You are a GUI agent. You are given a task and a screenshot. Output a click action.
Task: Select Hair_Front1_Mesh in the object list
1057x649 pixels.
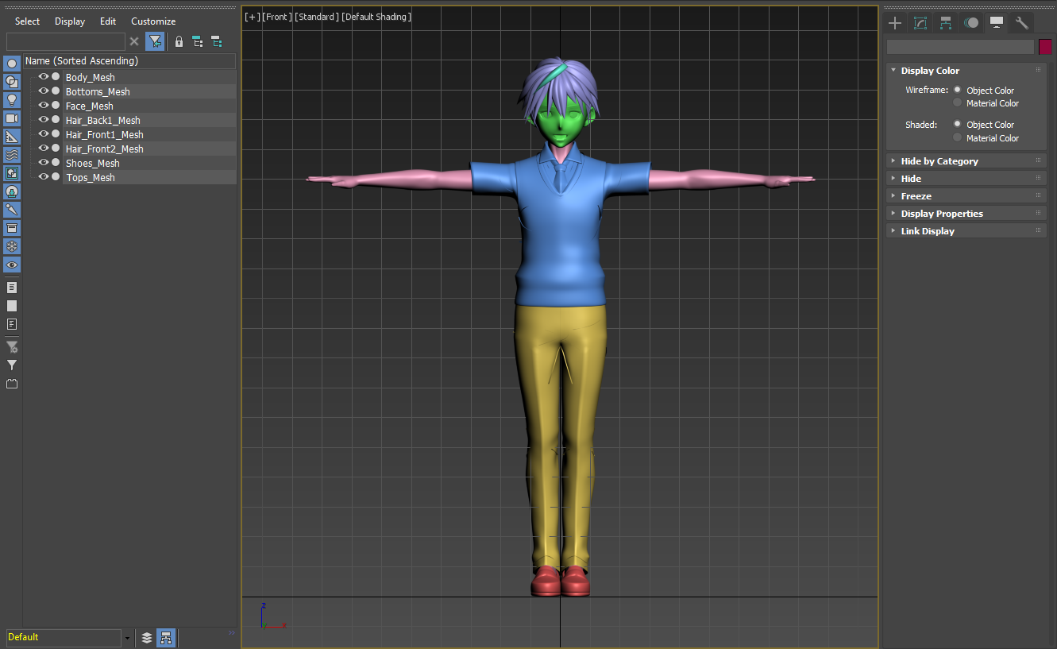pyautogui.click(x=104, y=135)
